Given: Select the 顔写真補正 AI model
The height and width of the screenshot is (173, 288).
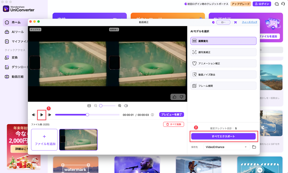Looking at the screenshot, I should coord(223,52).
